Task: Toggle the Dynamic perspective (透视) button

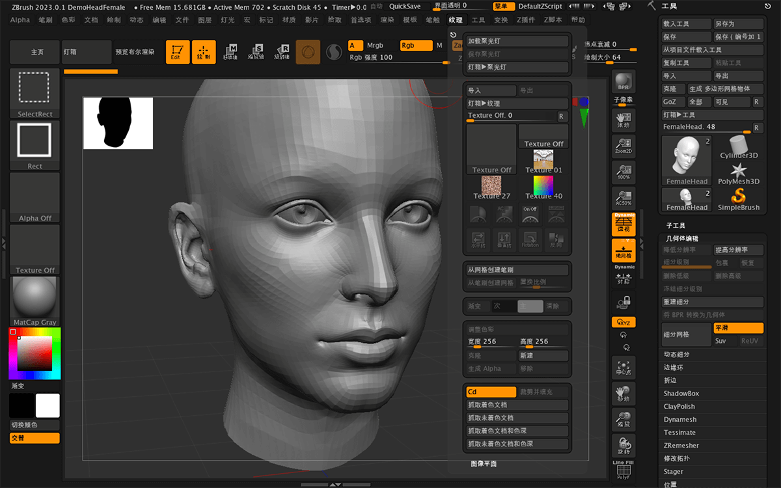Action: (x=623, y=223)
